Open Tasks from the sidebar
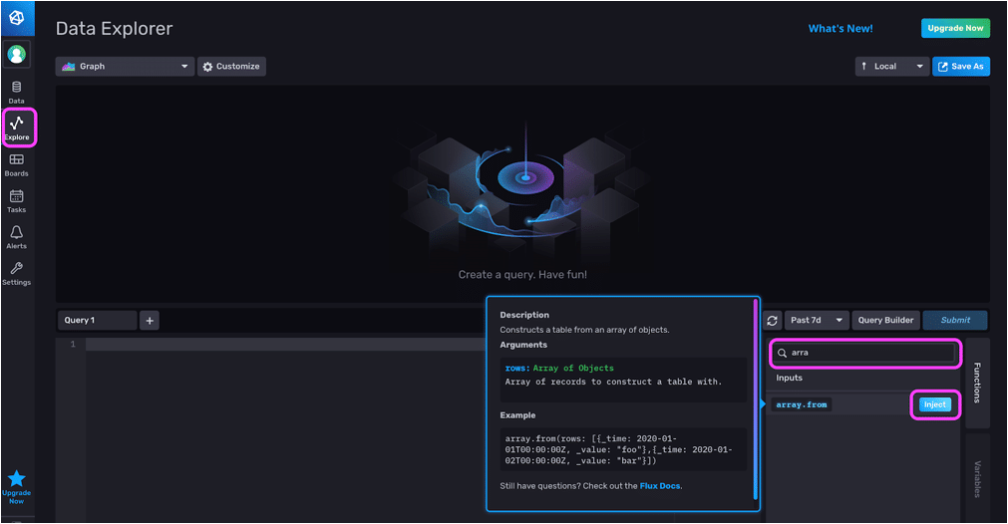 (x=17, y=201)
